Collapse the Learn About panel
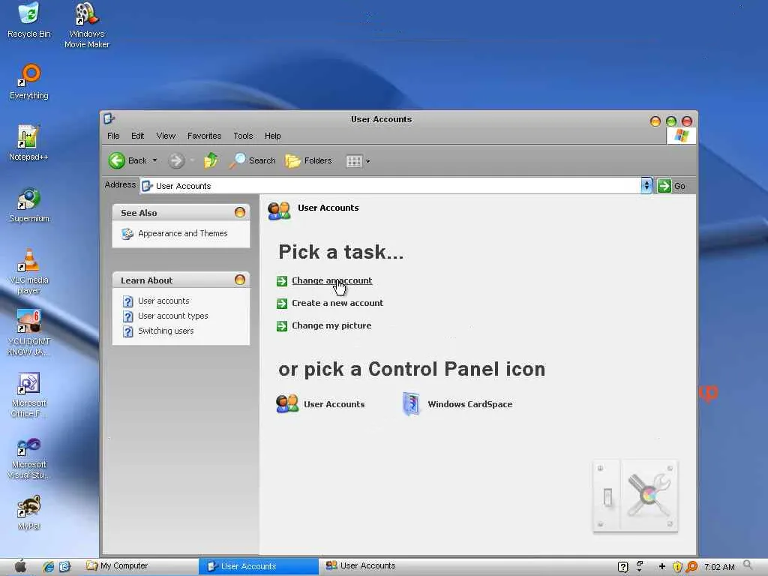Viewport: 768px width, 576px height. pyautogui.click(x=240, y=280)
